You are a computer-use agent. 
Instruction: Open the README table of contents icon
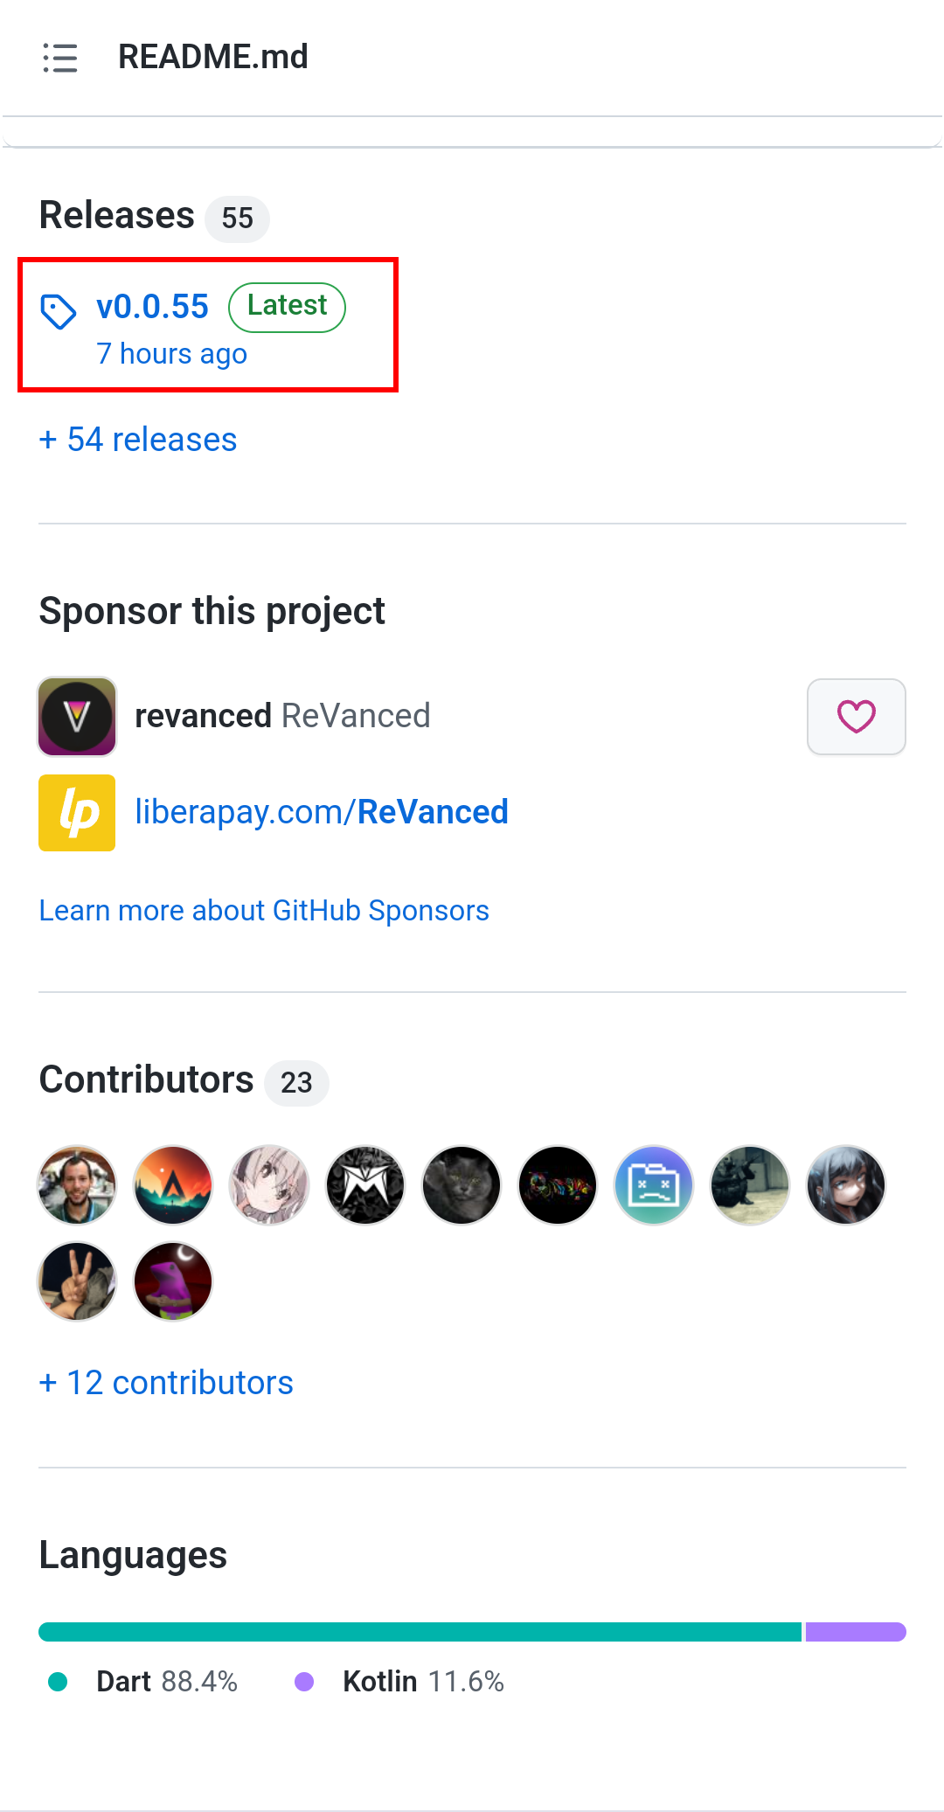[60, 58]
